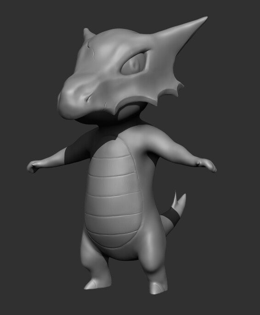Click the creature's fist on the left side
Screen dimensions: 260x315
32,166
